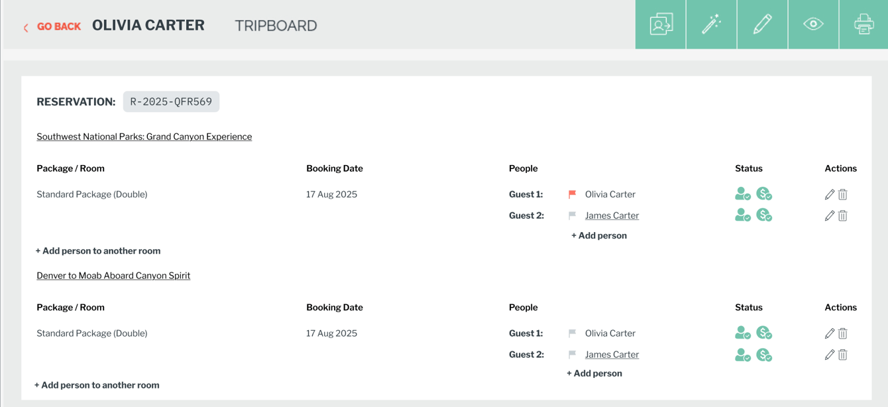Go back to previous page
This screenshot has width=888, height=407.
click(52, 27)
